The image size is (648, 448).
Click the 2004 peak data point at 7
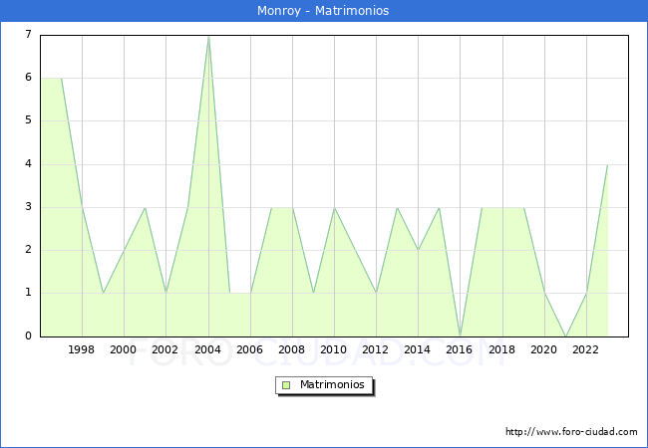(x=208, y=37)
